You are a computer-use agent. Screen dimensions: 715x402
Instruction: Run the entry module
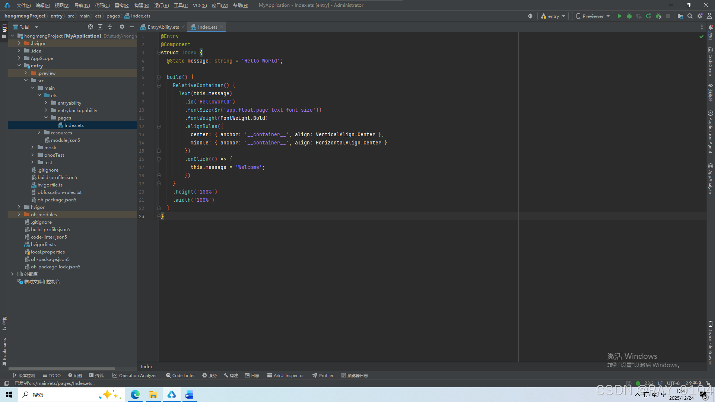620,16
